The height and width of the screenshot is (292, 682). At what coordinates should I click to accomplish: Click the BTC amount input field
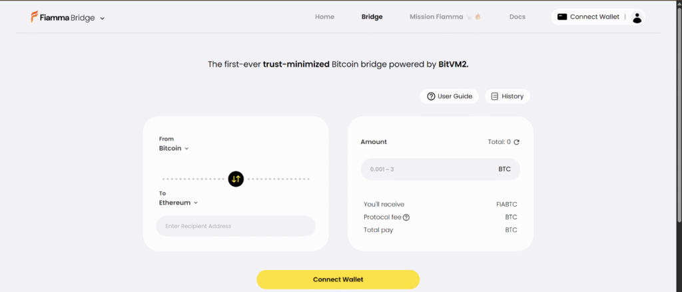[x=426, y=169]
